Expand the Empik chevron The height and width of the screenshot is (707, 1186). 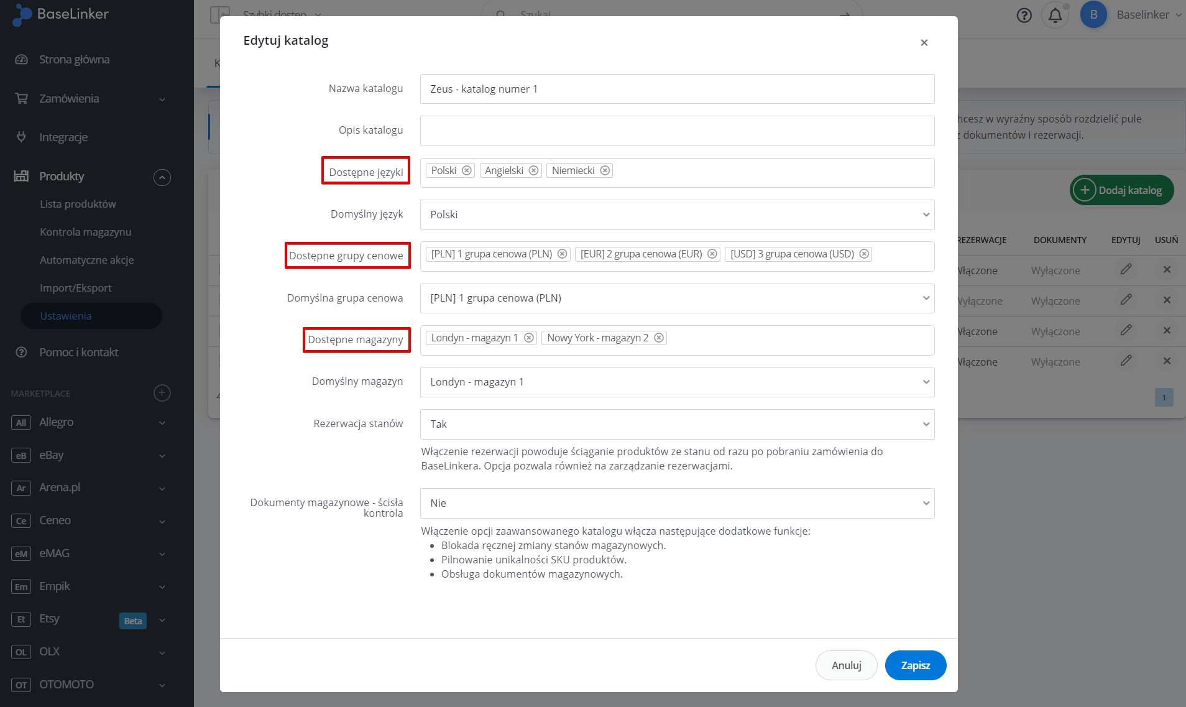pos(162,587)
